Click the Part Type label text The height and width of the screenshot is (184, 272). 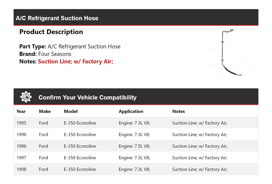coord(33,47)
